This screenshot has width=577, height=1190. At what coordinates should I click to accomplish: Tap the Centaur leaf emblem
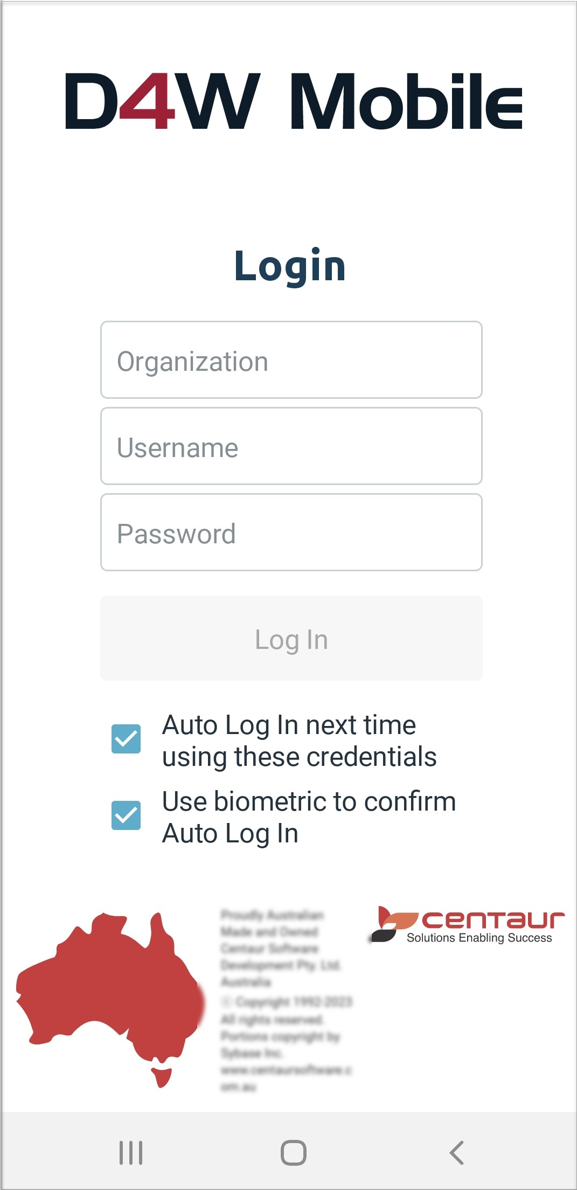click(x=393, y=924)
